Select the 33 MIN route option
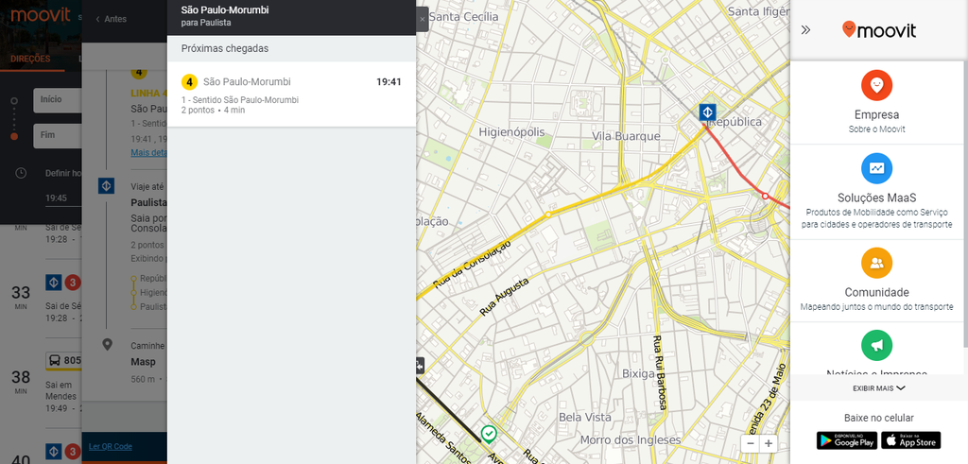This screenshot has height=464, width=968. coord(41,300)
